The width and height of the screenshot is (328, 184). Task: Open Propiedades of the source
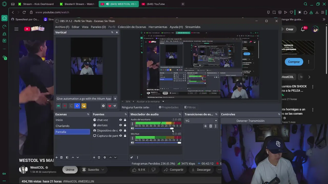(168, 107)
